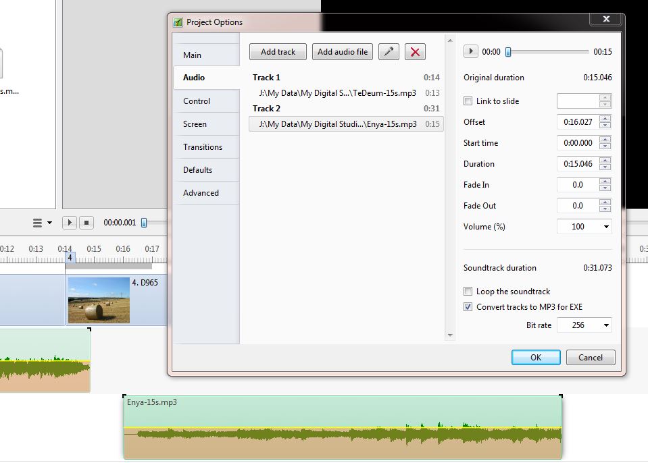The image size is (648, 463).
Task: Select the D965 hay bale slide thumbnail
Action: 99,300
